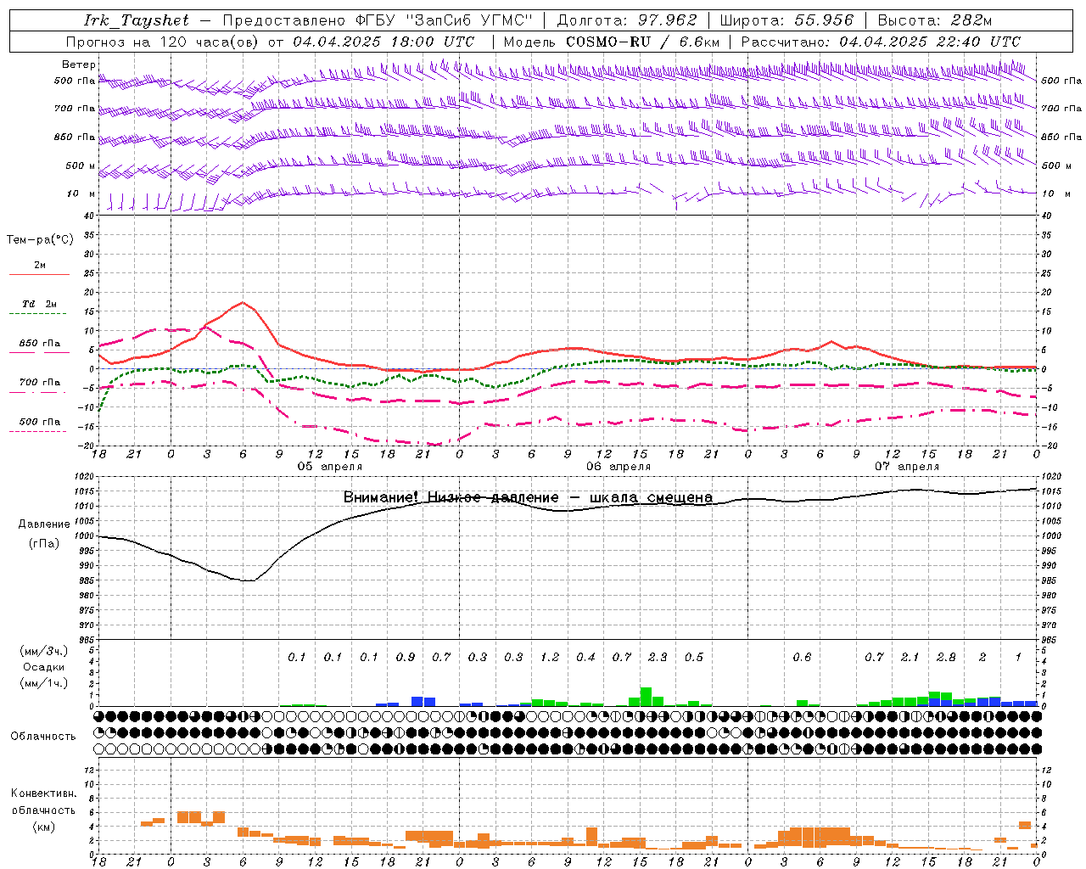Click the station title 'Irk_Tayshet'
The width and height of the screenshot is (1086, 869).
coord(136,20)
